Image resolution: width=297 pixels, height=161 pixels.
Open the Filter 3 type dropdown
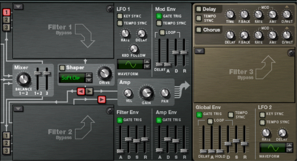pyautogui.click(x=200, y=51)
